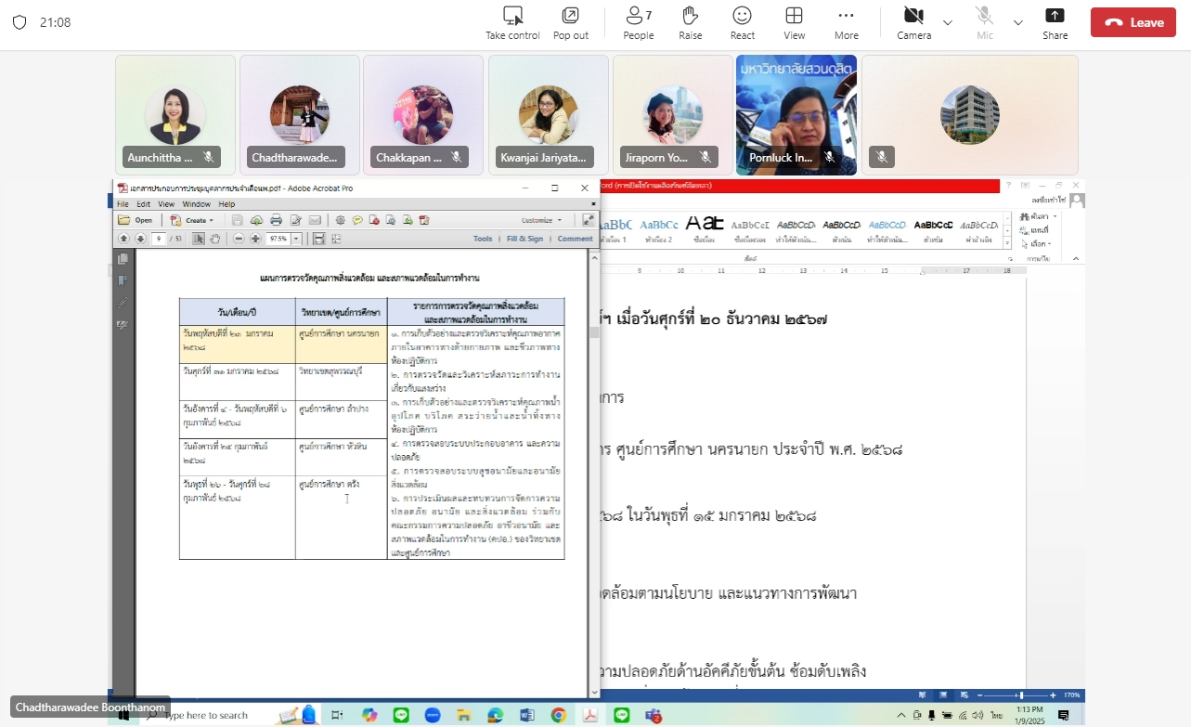Image resolution: width=1191 pixels, height=727 pixels.
Task: Leave the meeting
Action: click(1133, 22)
